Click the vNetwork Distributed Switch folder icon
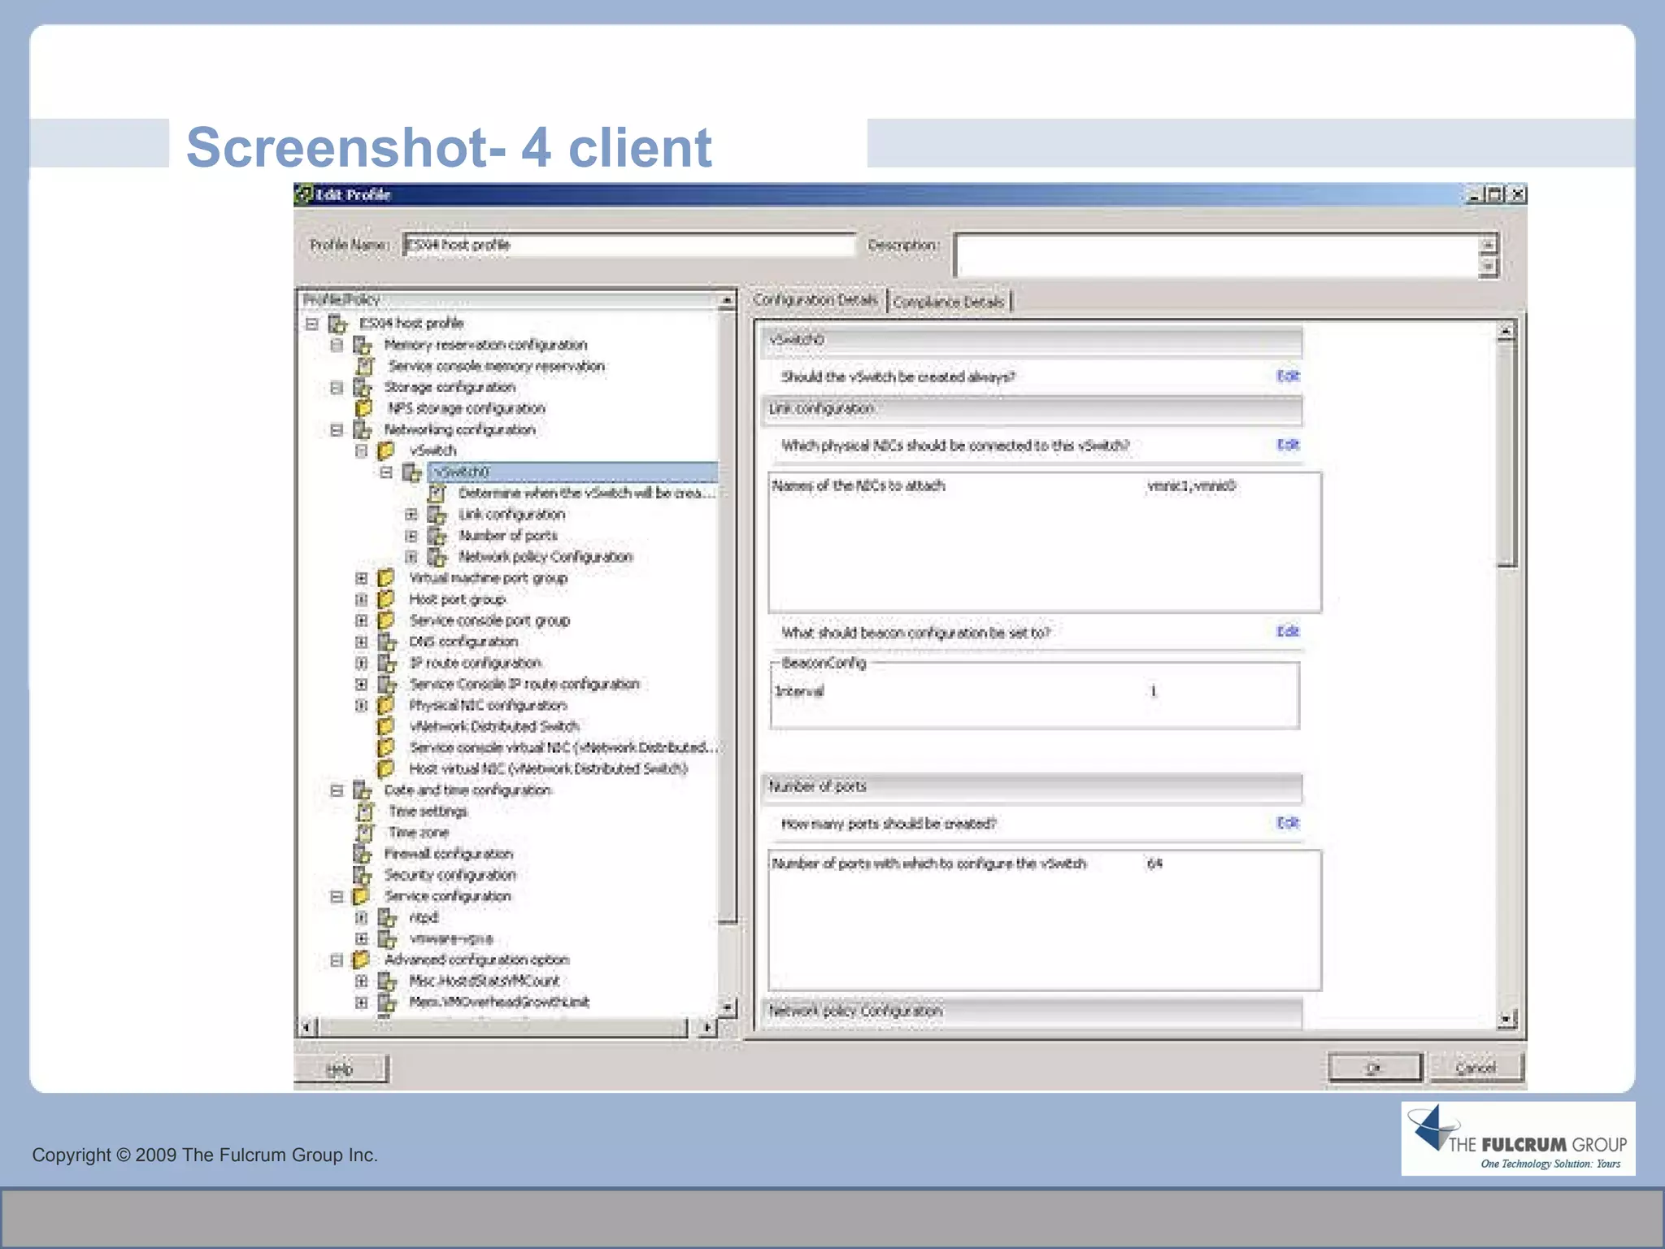 tap(386, 727)
